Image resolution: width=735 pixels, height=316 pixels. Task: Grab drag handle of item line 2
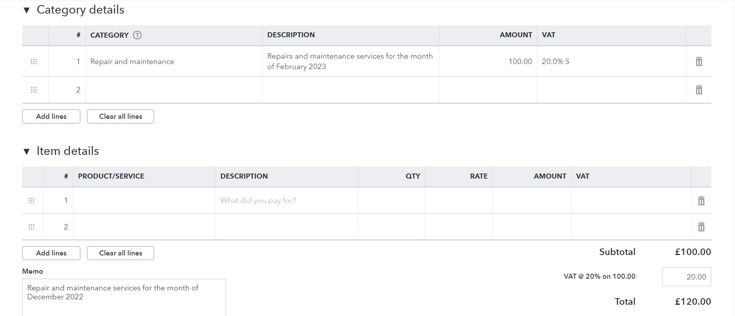(x=31, y=227)
